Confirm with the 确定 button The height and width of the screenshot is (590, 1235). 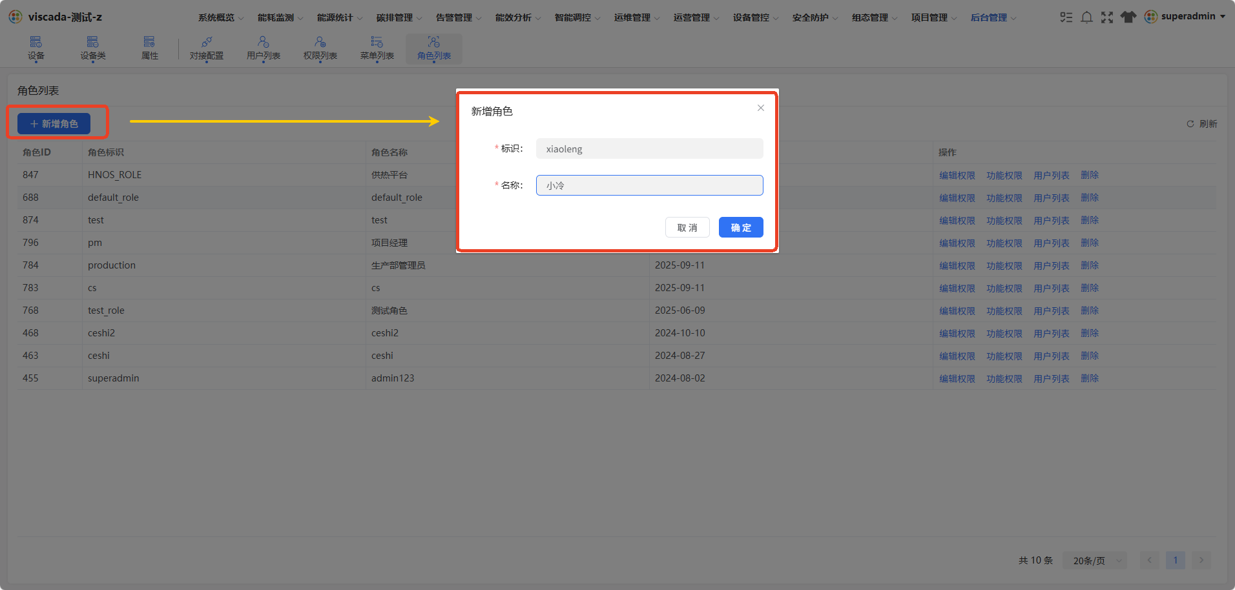click(x=741, y=227)
